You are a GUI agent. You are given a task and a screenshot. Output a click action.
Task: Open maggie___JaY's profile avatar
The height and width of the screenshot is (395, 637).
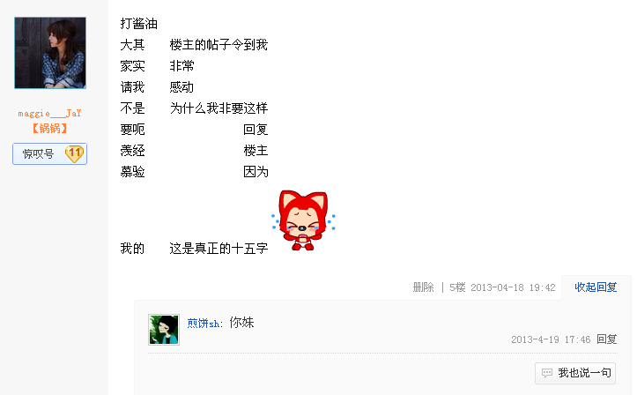coord(50,53)
